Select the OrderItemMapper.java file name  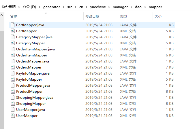[35, 49]
